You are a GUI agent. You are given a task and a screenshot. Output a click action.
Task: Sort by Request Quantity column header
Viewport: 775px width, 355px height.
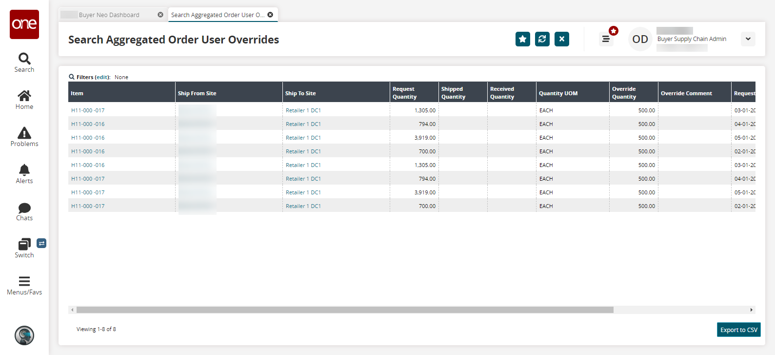pyautogui.click(x=414, y=93)
